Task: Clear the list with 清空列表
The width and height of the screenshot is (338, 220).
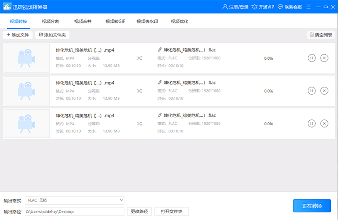Action: point(321,35)
